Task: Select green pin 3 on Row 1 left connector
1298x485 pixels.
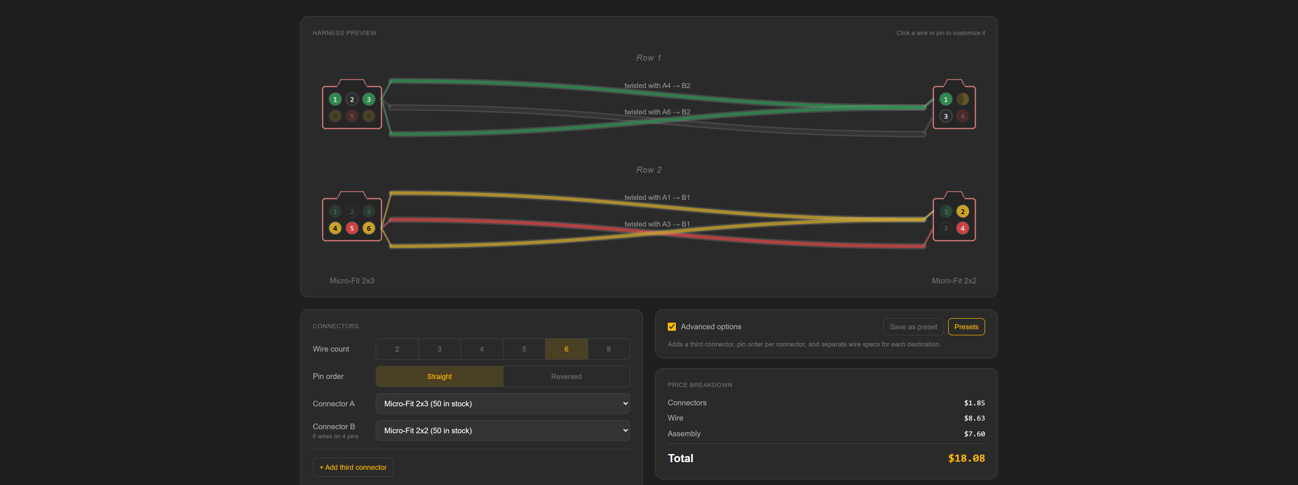Action: 369,99
